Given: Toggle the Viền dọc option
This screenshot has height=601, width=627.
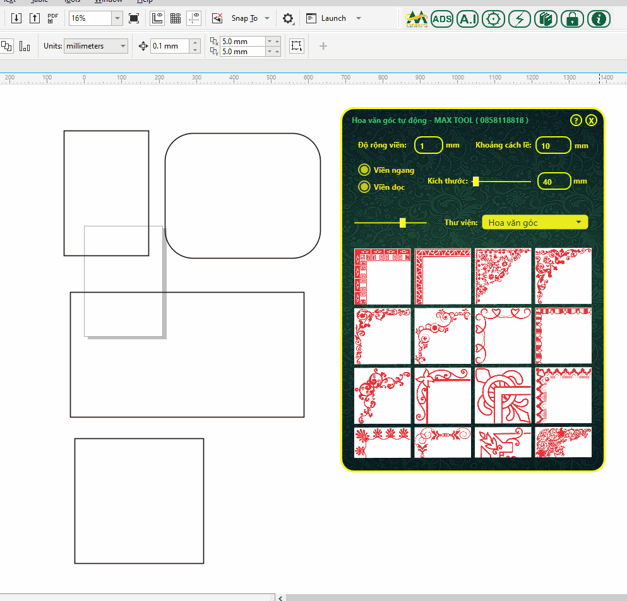Looking at the screenshot, I should [x=364, y=187].
